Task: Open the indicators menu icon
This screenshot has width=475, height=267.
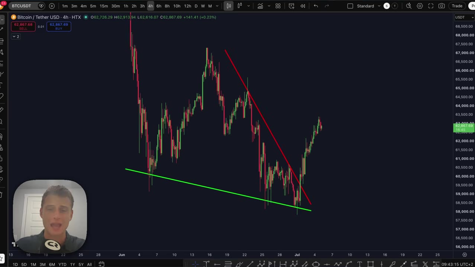Action: (x=260, y=6)
